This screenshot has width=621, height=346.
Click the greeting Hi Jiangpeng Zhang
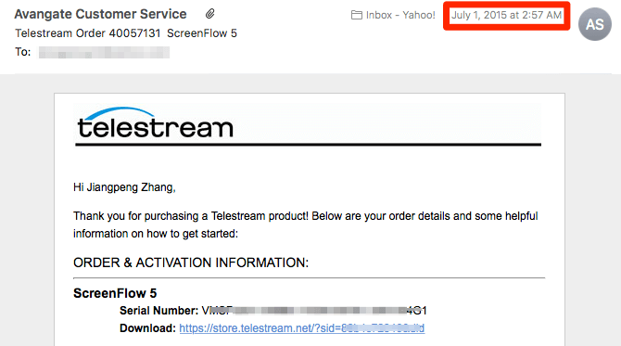coord(124,187)
